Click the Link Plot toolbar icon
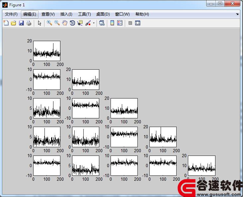This screenshot has height=197, width=243. [x=102, y=23]
